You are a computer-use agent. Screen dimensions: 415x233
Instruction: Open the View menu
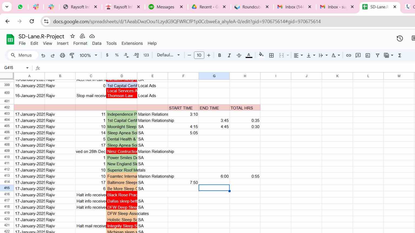click(48, 43)
